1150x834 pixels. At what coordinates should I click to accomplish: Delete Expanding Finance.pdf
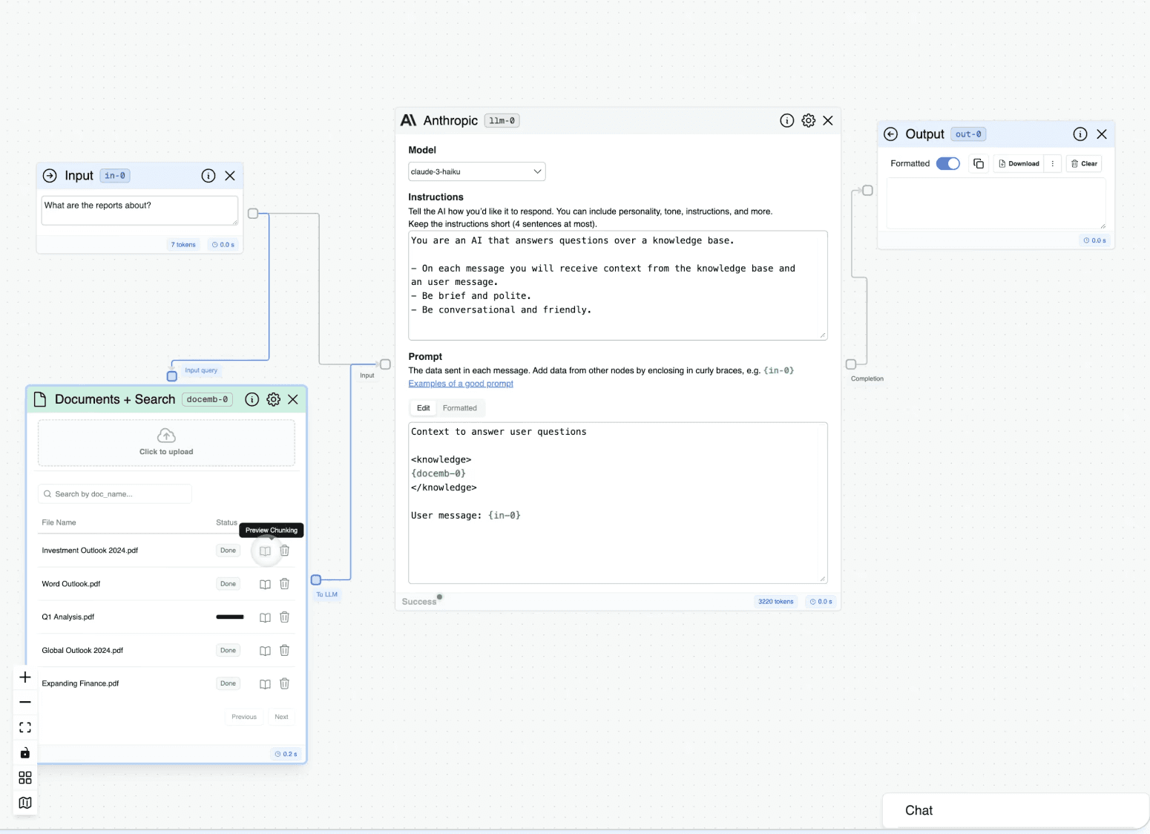[284, 684]
